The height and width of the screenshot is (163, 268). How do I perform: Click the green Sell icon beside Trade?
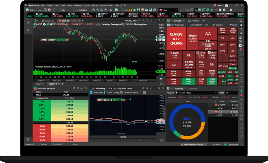[x=135, y=10]
